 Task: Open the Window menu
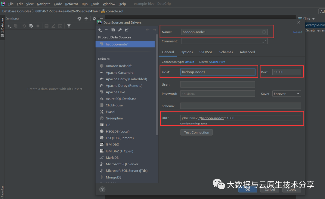coord(109,4)
